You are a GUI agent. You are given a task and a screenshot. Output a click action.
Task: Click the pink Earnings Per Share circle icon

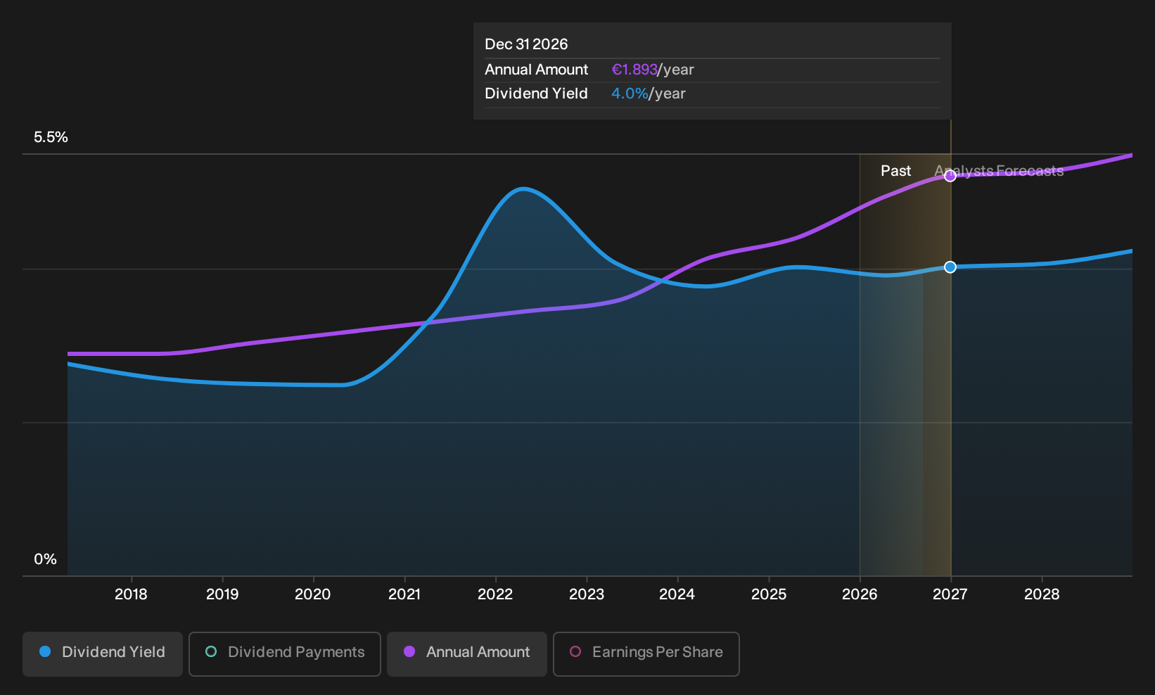tap(575, 651)
